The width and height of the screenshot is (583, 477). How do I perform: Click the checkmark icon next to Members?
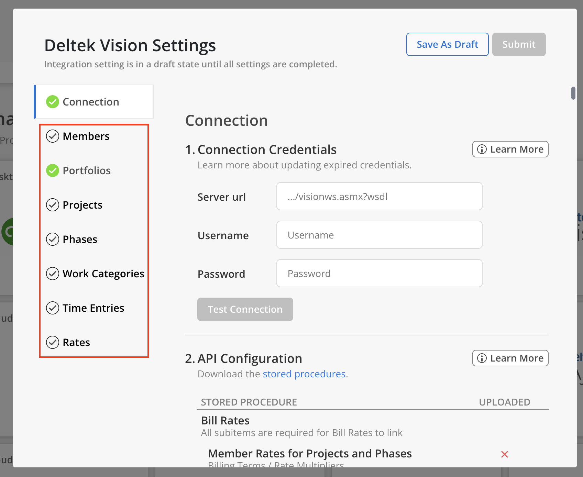[x=53, y=136]
